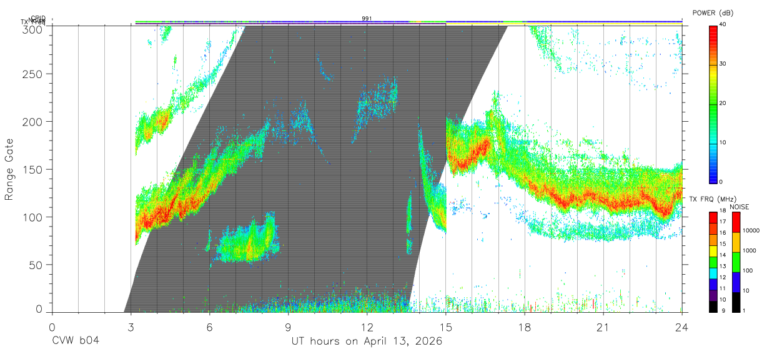Click the green 10–20 dB band of power colorbar
This screenshot has height=354, width=767.
click(x=713, y=123)
